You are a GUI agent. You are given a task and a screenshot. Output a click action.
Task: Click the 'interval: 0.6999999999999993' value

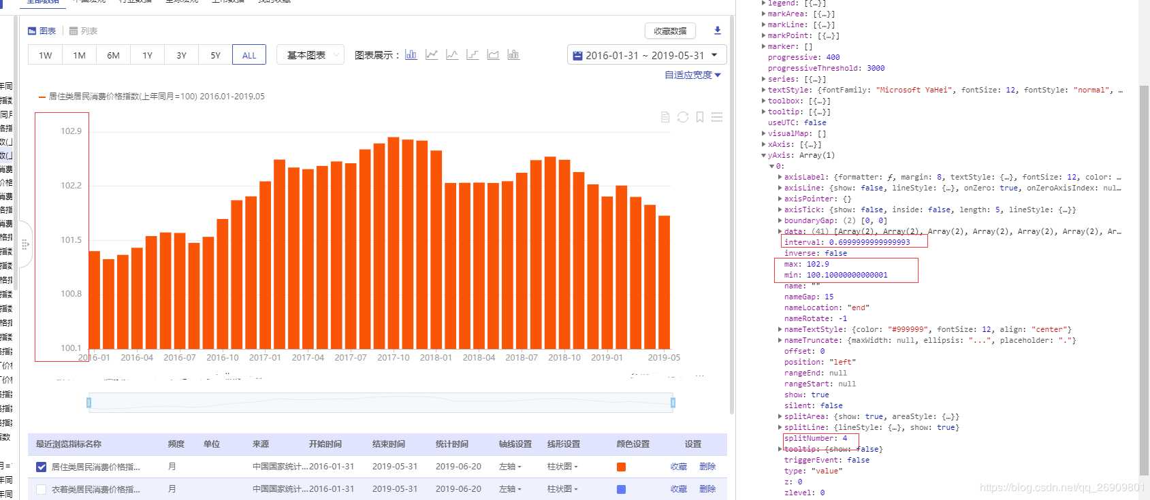click(x=869, y=242)
